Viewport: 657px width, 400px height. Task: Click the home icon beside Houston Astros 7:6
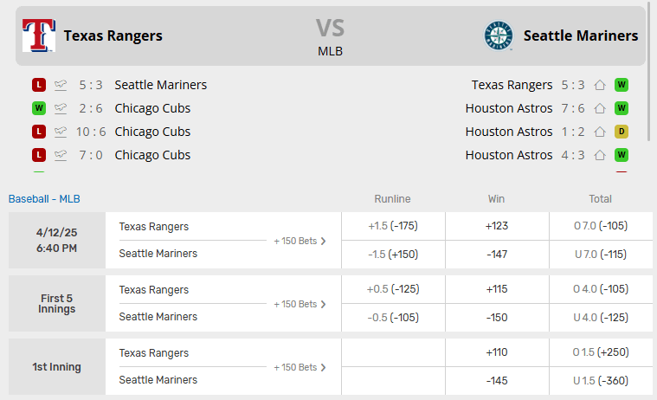599,108
